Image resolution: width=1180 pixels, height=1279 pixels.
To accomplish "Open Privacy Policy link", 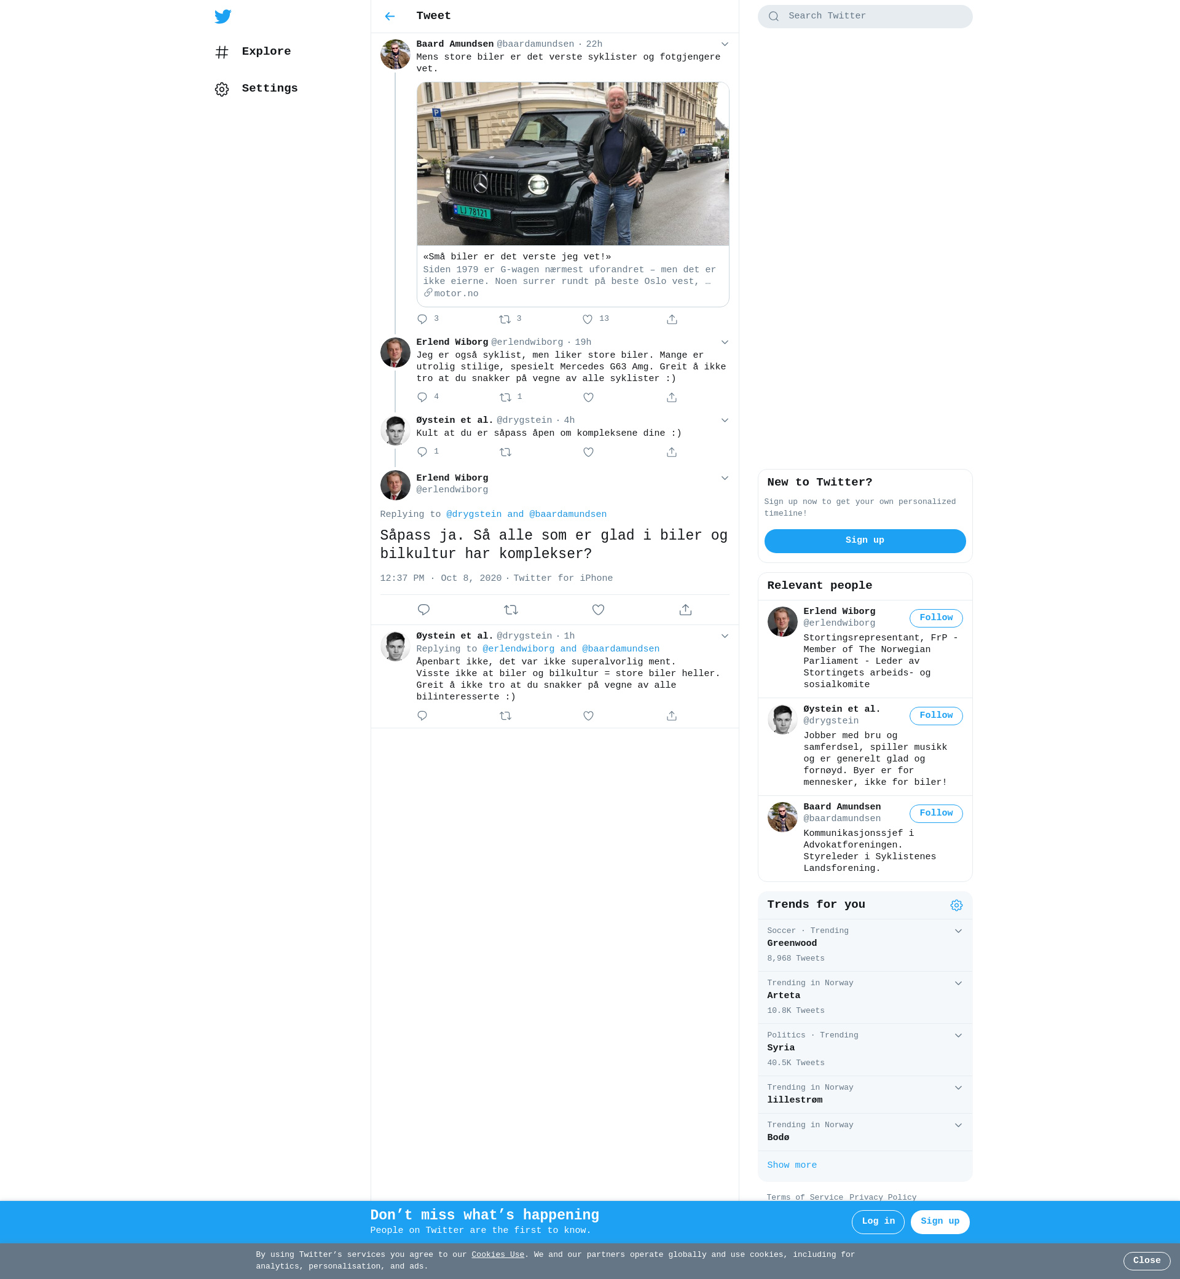I will 883,1197.
